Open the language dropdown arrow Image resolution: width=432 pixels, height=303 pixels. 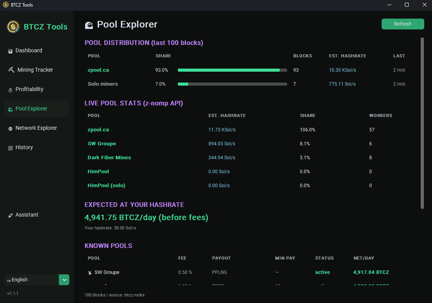[64, 280]
